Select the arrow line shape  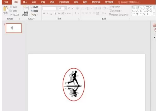tap(144, 7)
